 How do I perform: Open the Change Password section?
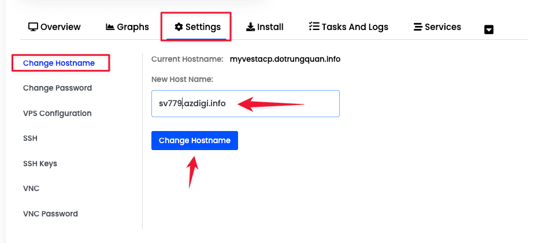(57, 88)
